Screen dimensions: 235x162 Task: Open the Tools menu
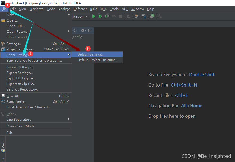[114, 9]
